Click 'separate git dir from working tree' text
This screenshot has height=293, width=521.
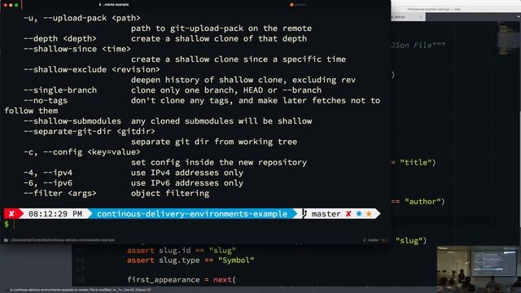214,142
